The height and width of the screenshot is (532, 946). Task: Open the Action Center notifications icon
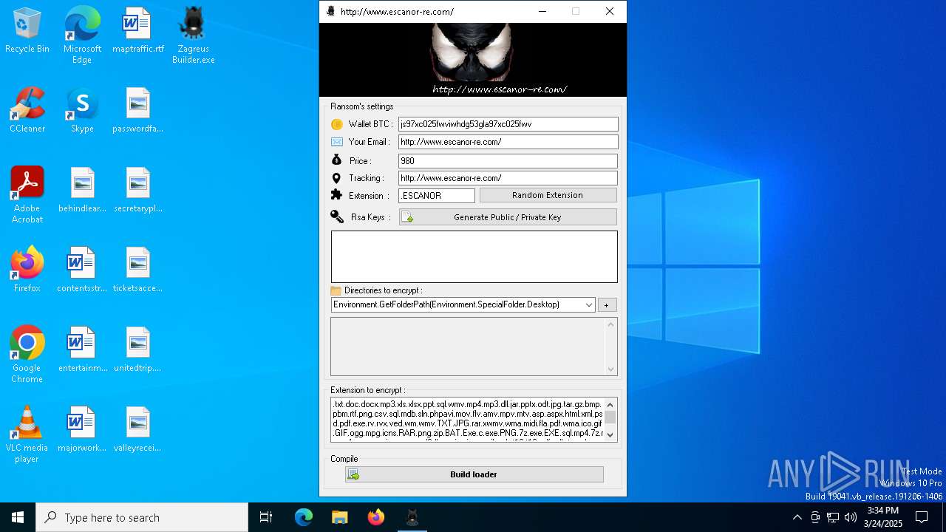click(x=922, y=517)
